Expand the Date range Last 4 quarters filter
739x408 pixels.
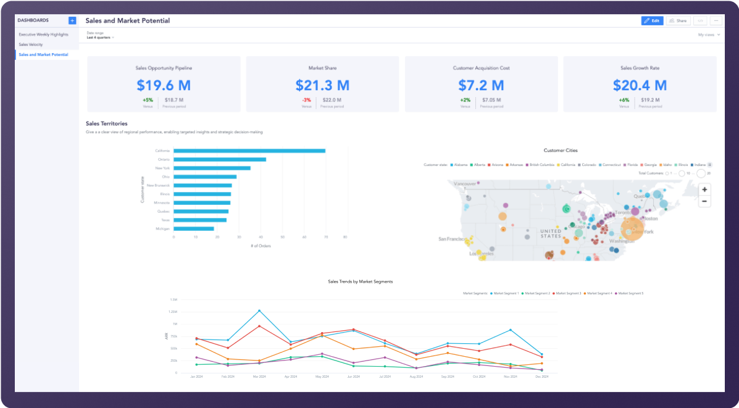click(100, 38)
